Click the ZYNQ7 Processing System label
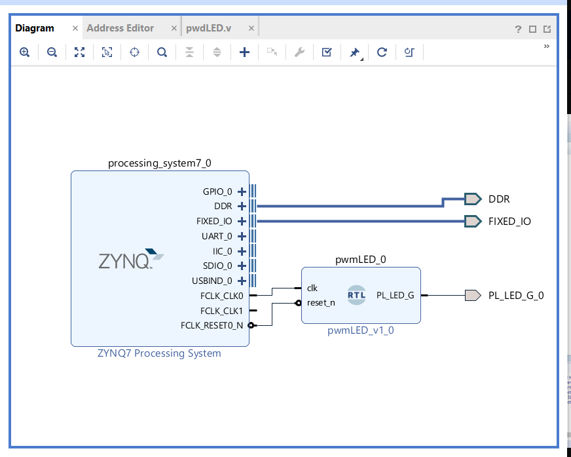This screenshot has height=457, width=571. click(x=159, y=353)
